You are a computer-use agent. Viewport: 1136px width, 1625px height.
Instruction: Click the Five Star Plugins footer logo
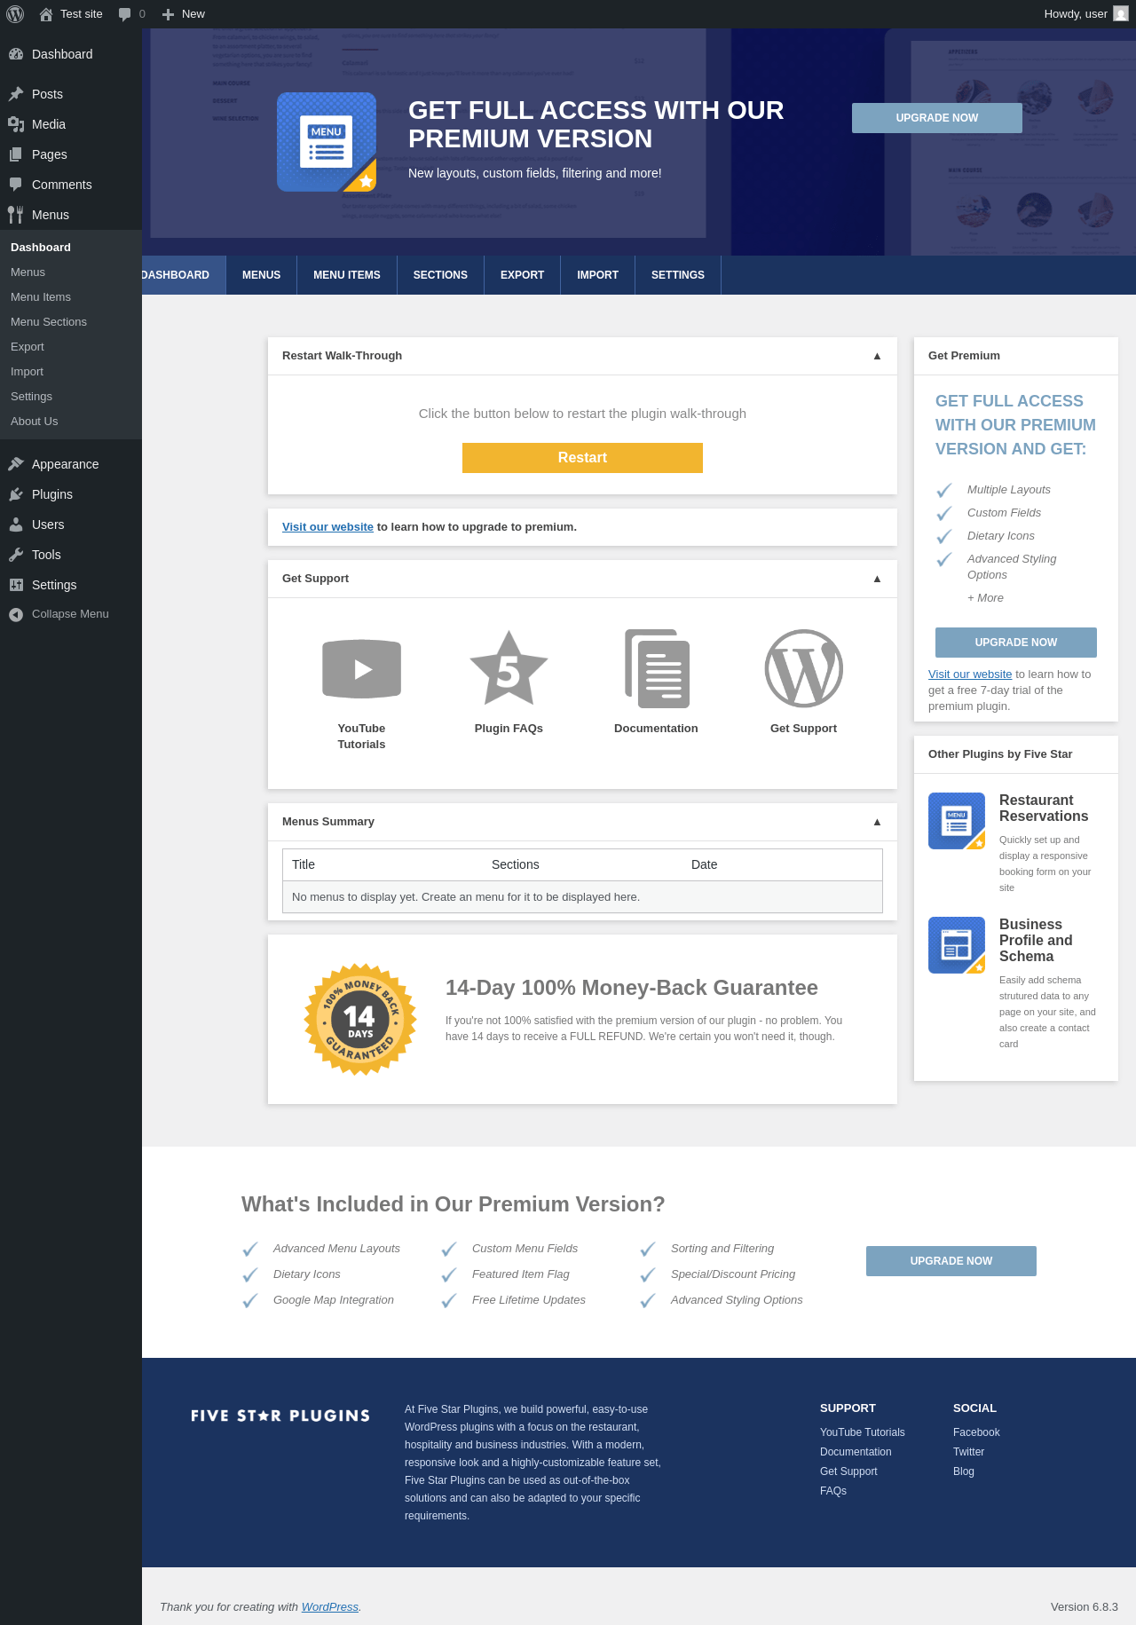[280, 1416]
